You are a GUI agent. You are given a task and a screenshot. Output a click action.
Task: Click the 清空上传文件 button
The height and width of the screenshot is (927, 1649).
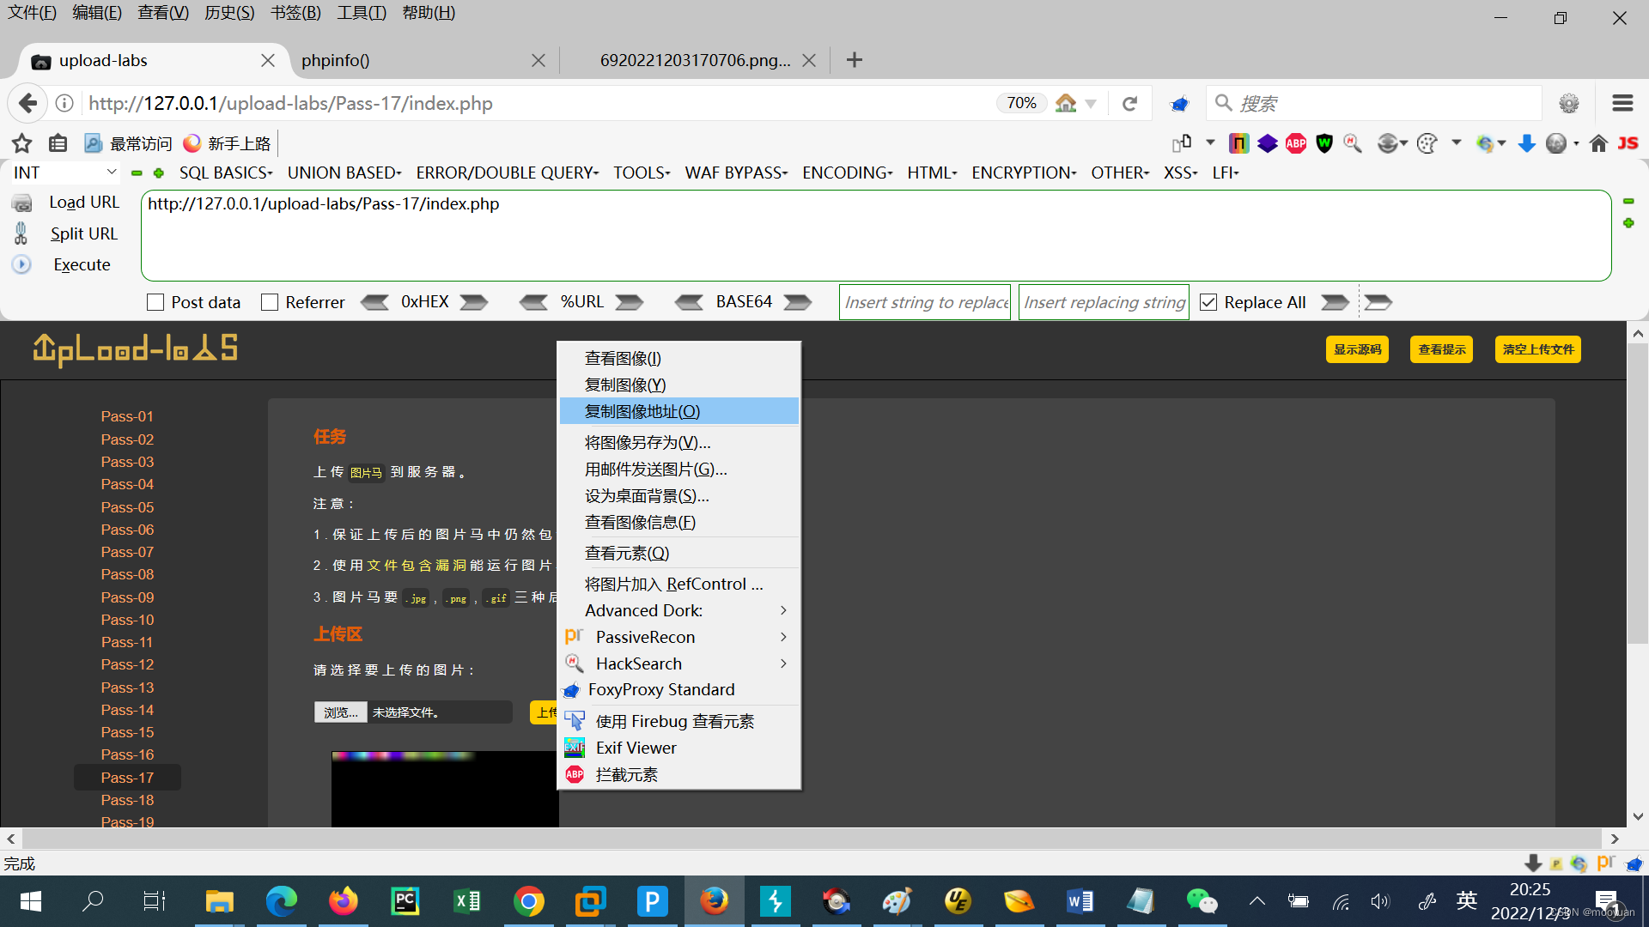1537,349
